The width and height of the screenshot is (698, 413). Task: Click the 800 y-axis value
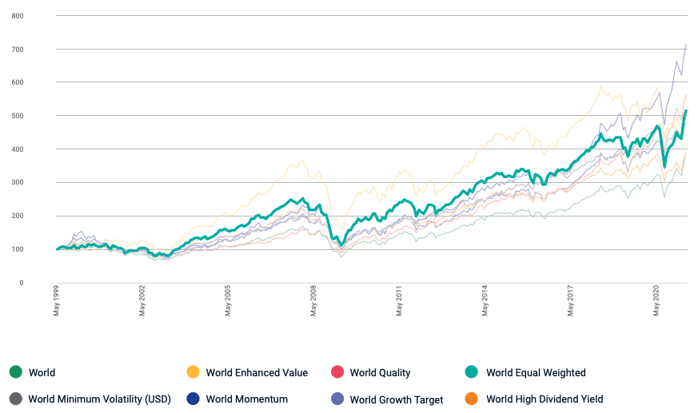[x=18, y=16]
